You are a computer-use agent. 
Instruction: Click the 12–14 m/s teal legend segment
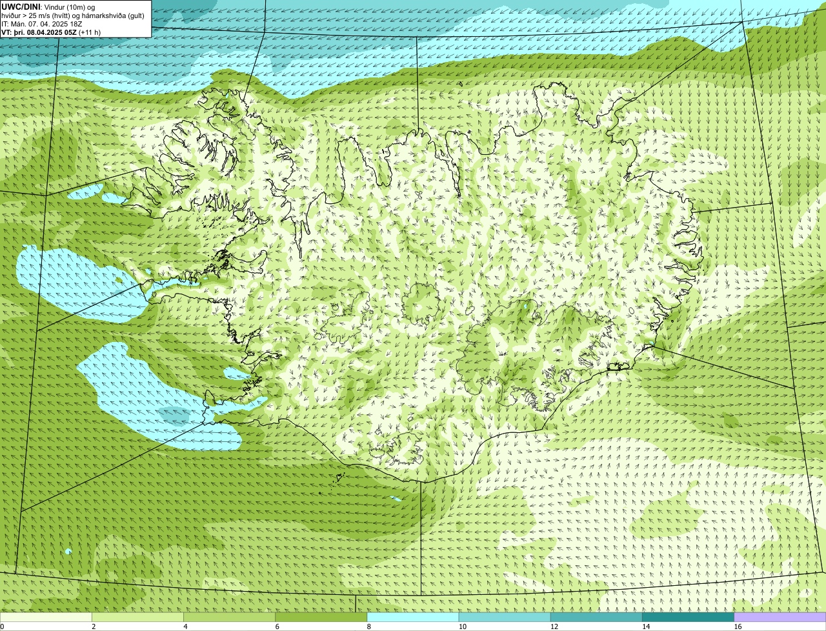tap(596, 617)
